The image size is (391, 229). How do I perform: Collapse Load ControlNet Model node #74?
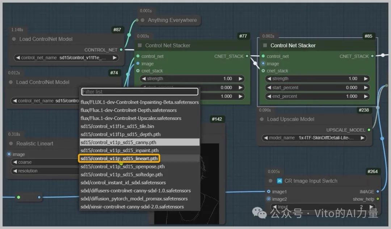(11, 82)
